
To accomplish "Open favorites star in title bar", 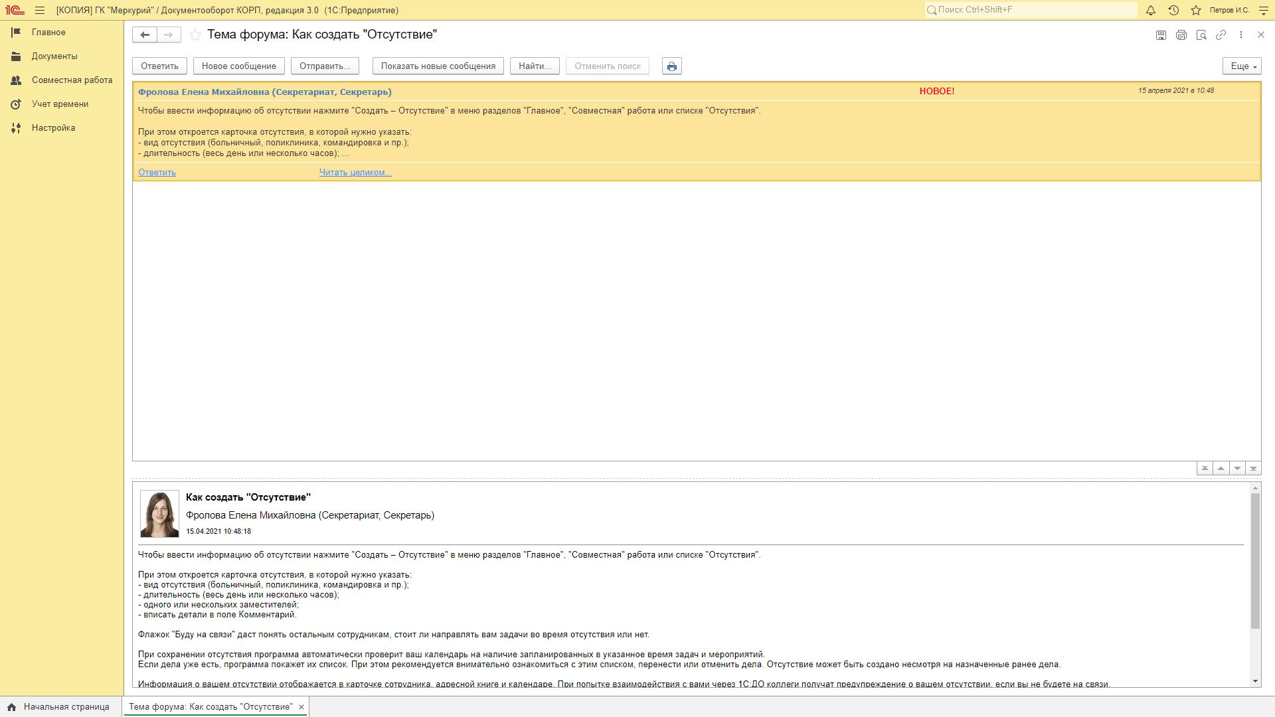I will point(1196,11).
